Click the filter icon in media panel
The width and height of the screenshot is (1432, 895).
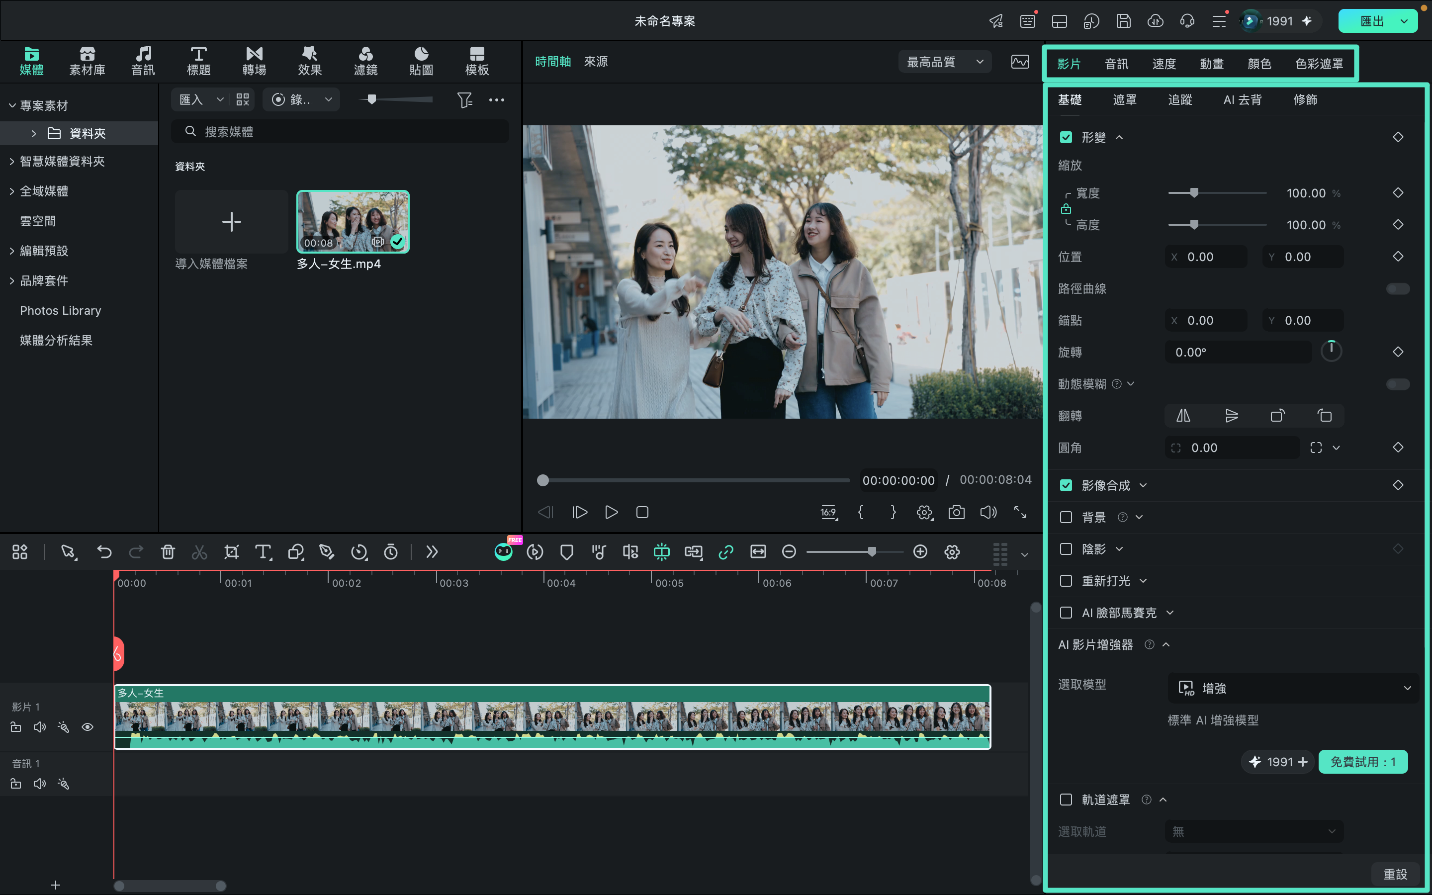464,99
